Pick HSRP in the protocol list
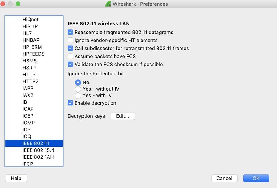Viewport: 277px width, 188px height. pos(29,68)
